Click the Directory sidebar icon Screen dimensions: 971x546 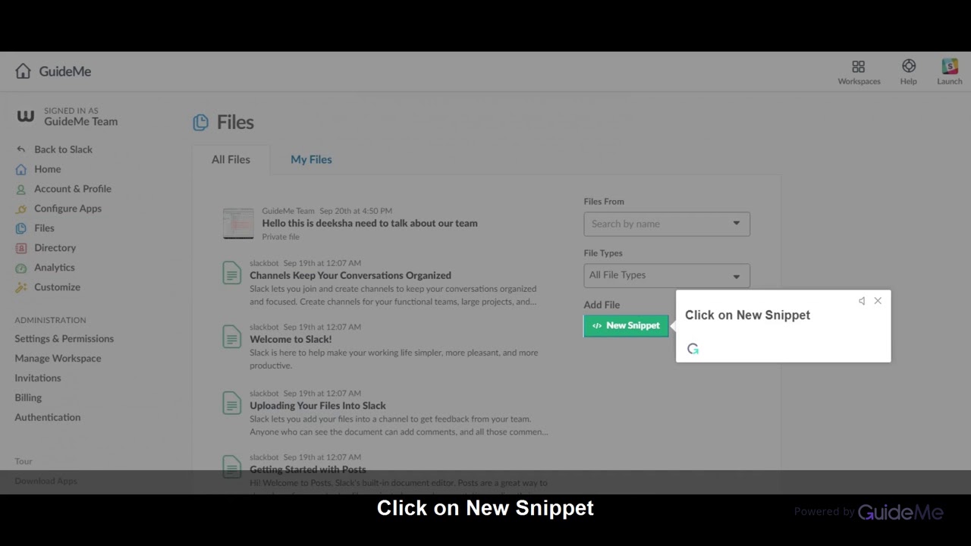(20, 248)
